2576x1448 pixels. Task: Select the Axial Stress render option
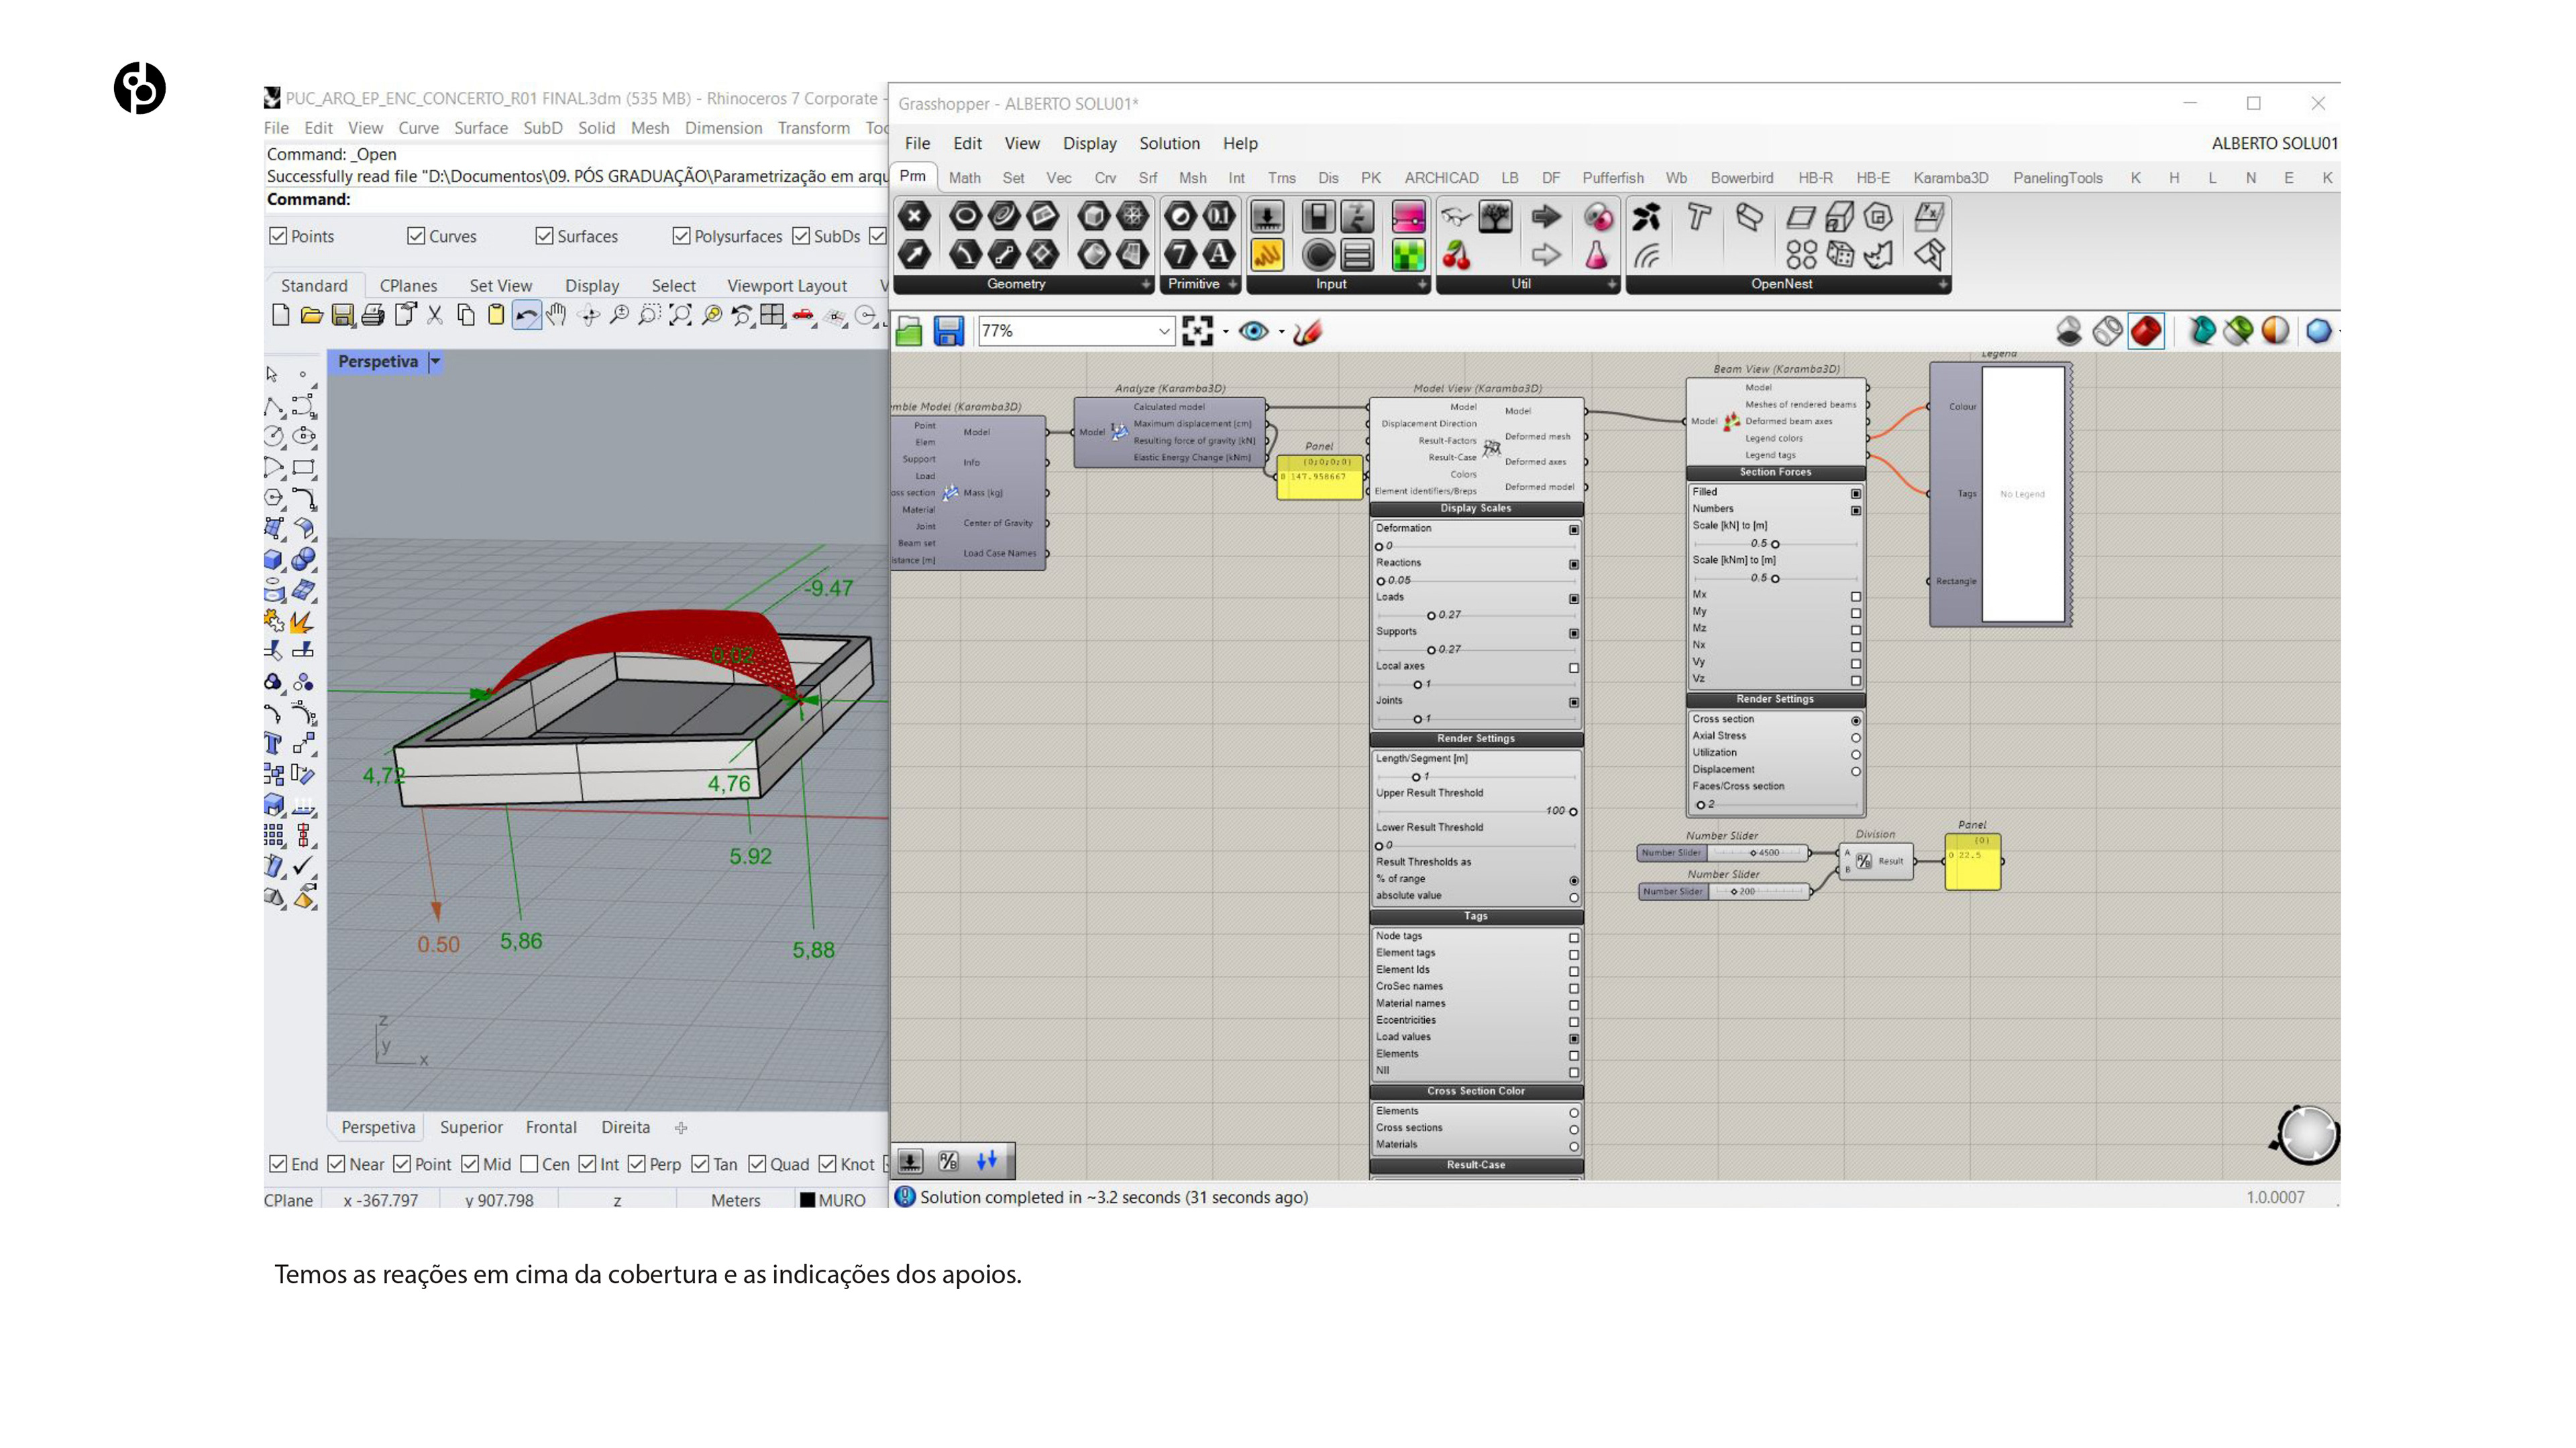1855,737
